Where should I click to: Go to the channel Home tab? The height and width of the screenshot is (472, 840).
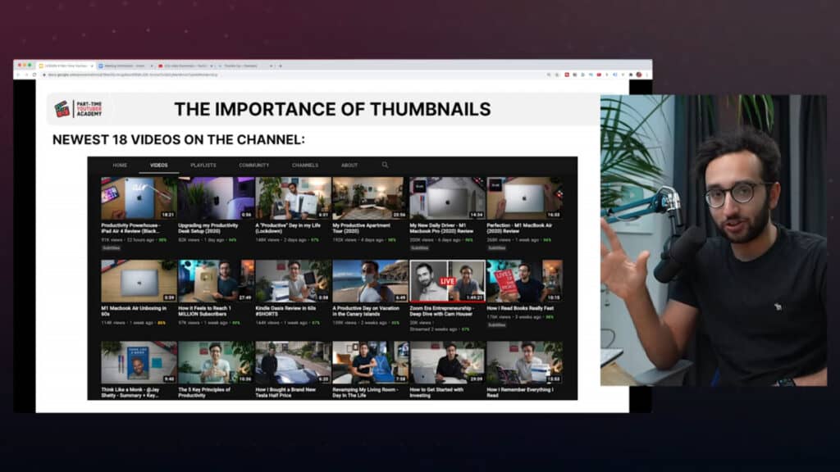(120, 166)
